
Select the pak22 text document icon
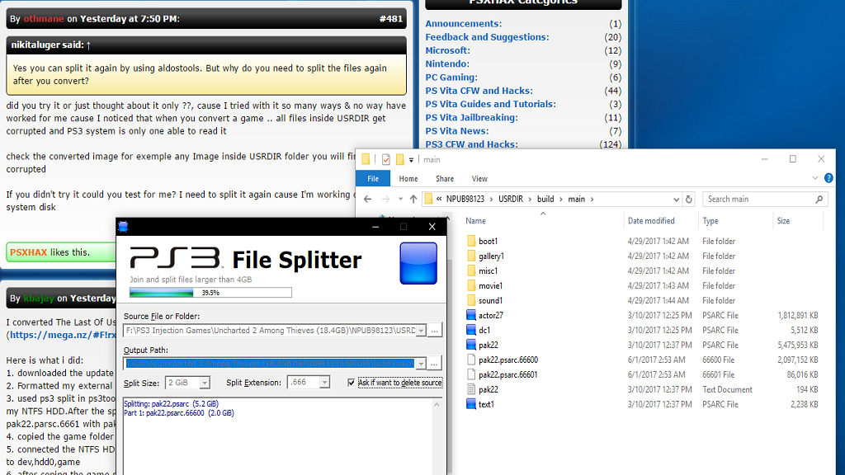(471, 389)
